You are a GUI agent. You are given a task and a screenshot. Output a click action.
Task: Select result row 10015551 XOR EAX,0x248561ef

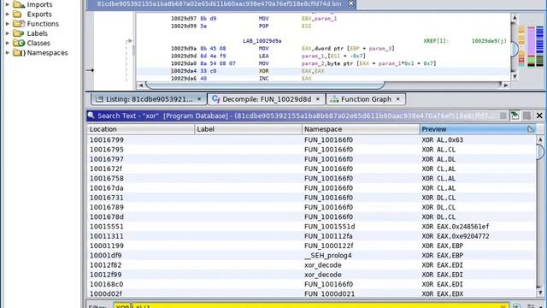click(x=311, y=227)
